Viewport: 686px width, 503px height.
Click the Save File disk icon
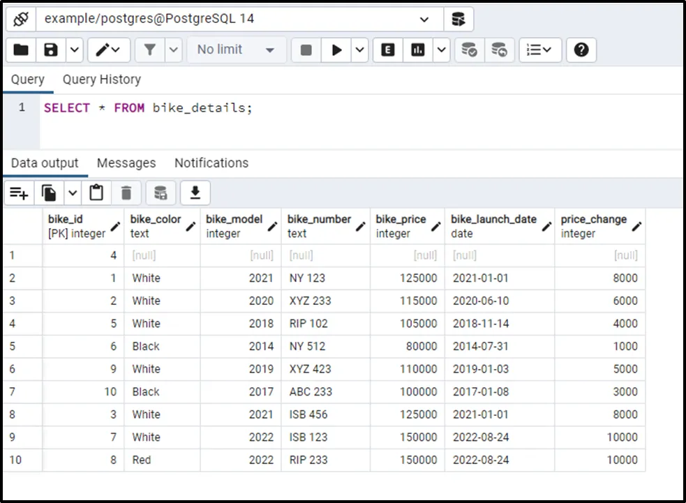pyautogui.click(x=51, y=50)
